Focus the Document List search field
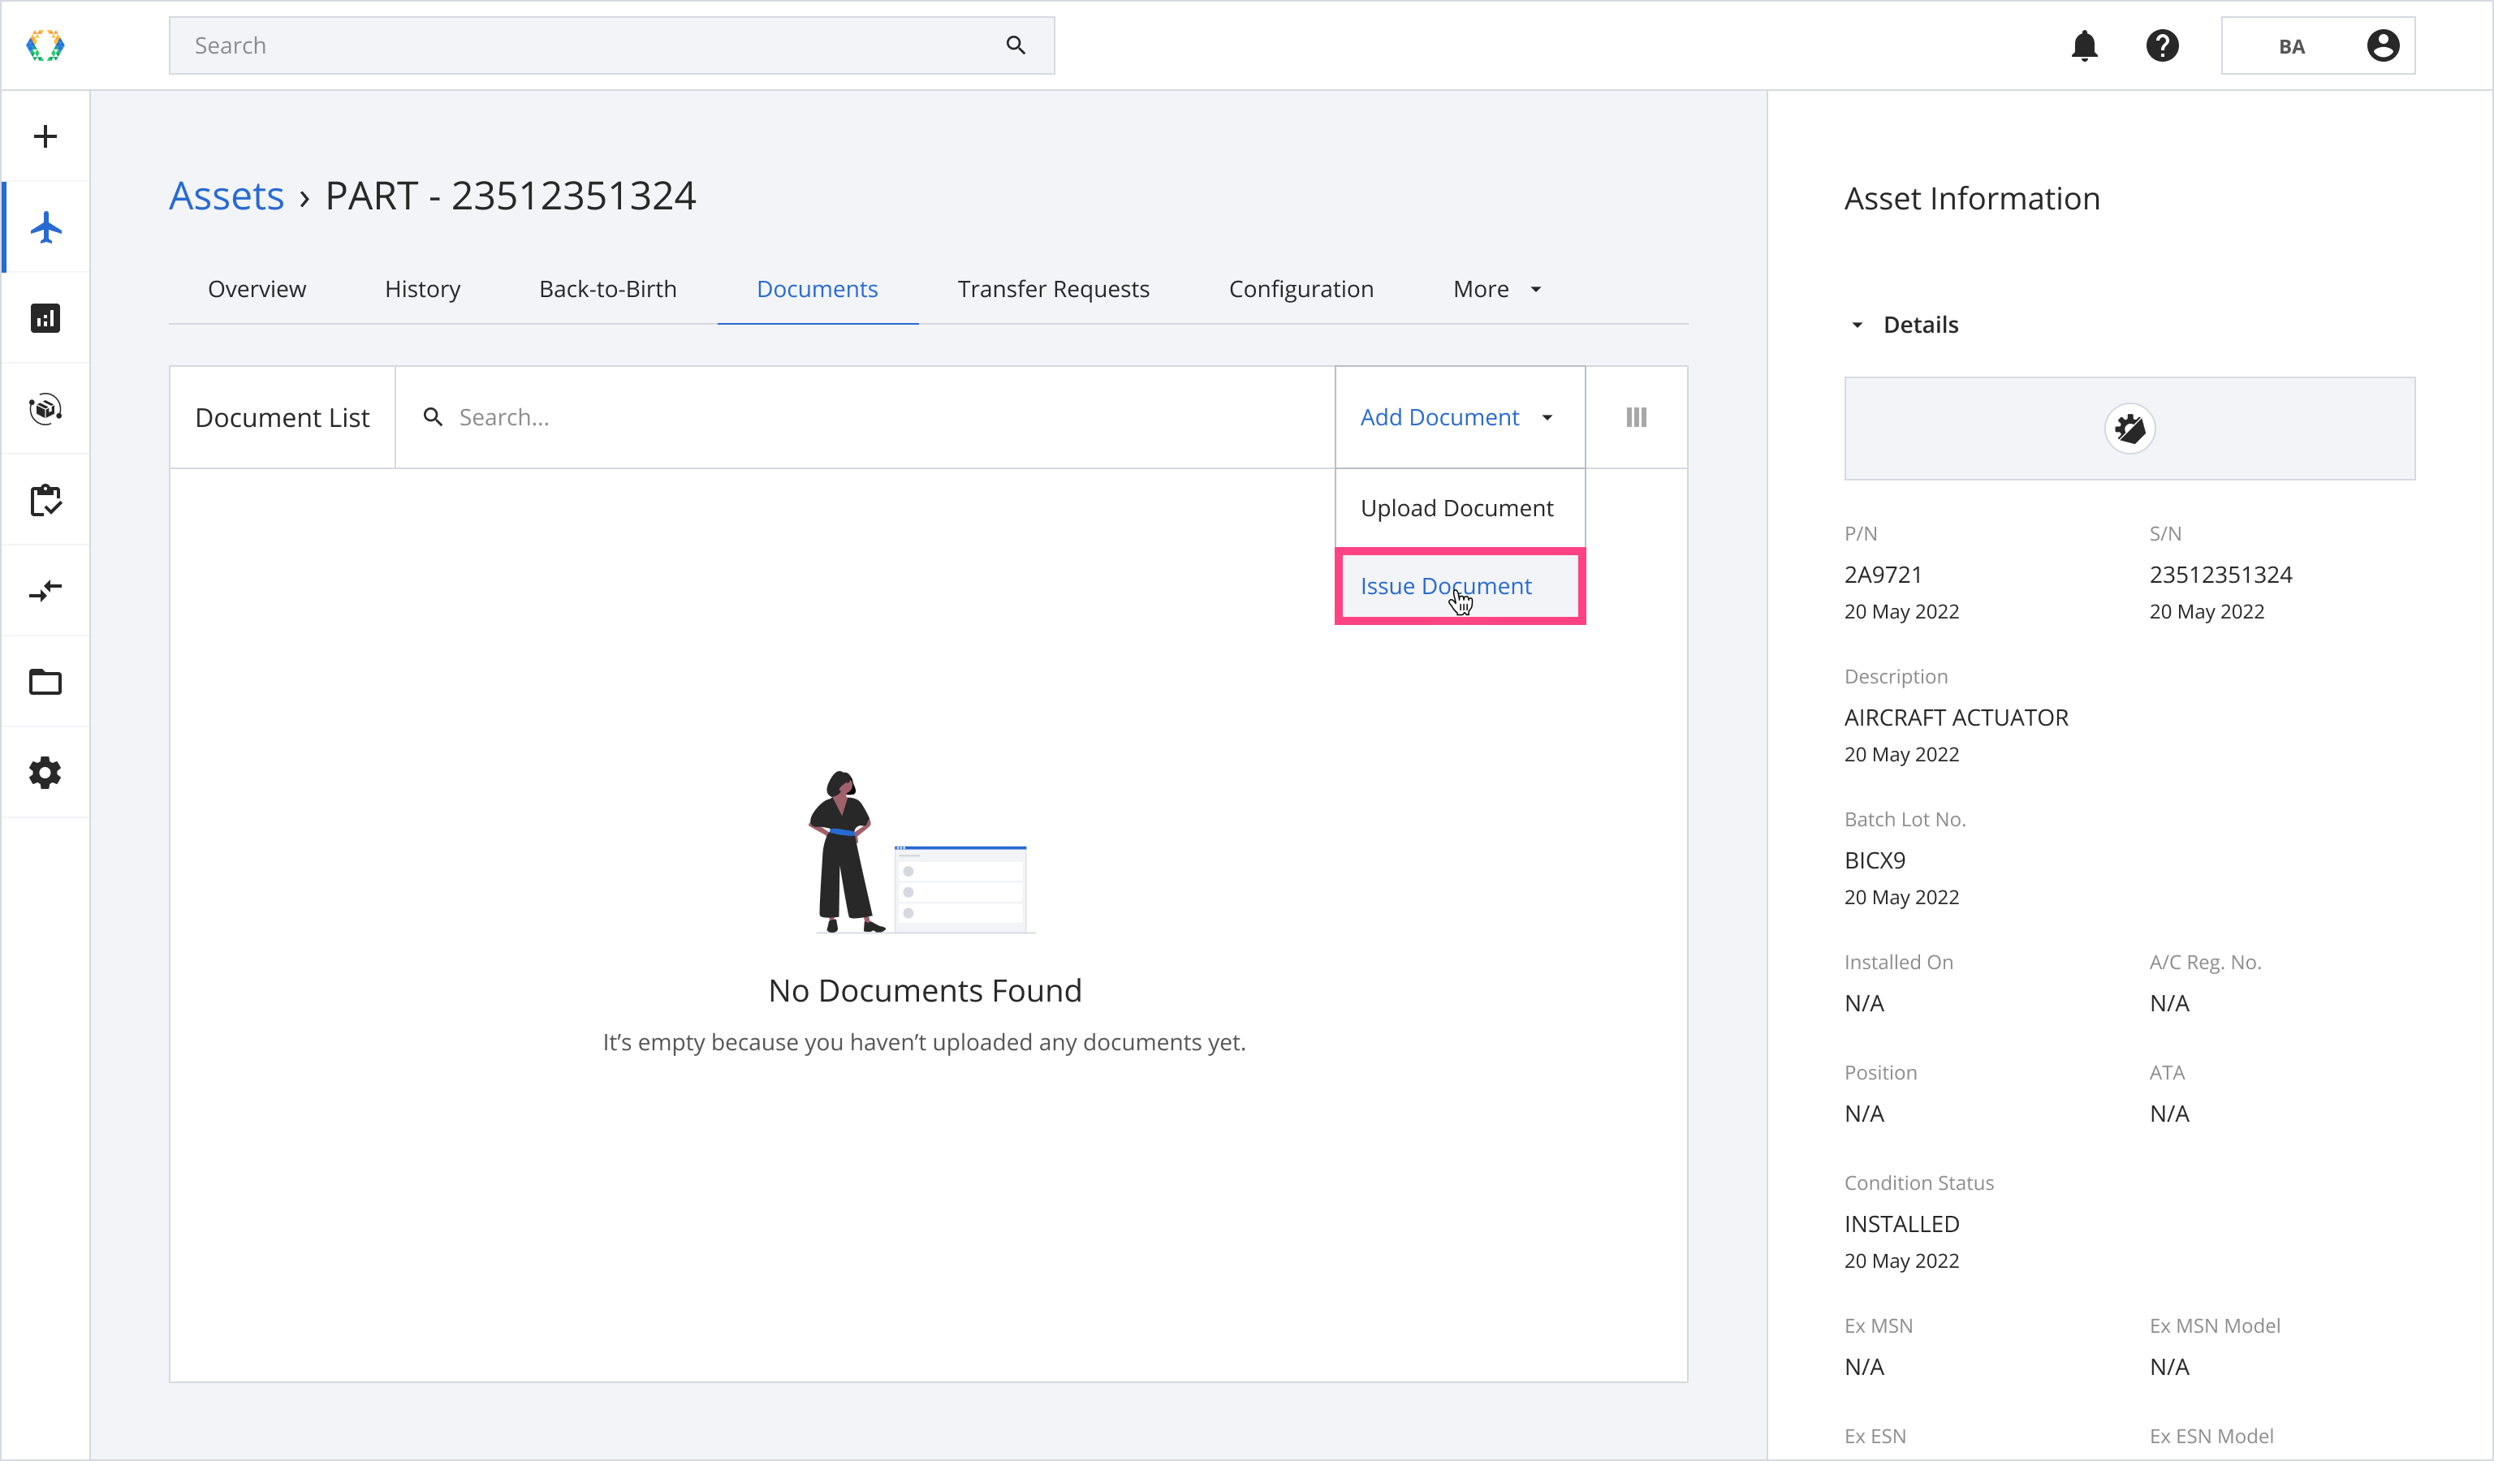This screenshot has width=2494, height=1461. click(x=865, y=417)
